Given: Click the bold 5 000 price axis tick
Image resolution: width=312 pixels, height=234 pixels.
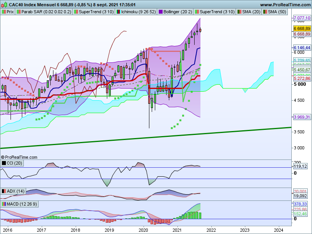Looking at the screenshot, I should 300,84.
